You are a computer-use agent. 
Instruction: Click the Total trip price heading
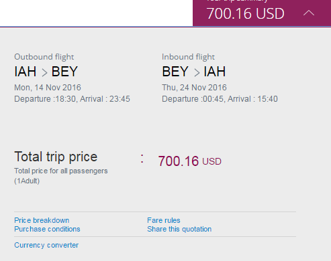coord(56,157)
